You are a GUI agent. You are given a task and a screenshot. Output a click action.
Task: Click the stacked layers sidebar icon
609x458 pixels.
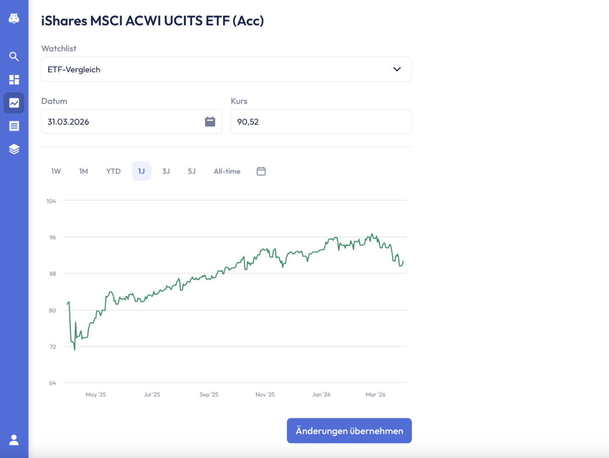14,149
